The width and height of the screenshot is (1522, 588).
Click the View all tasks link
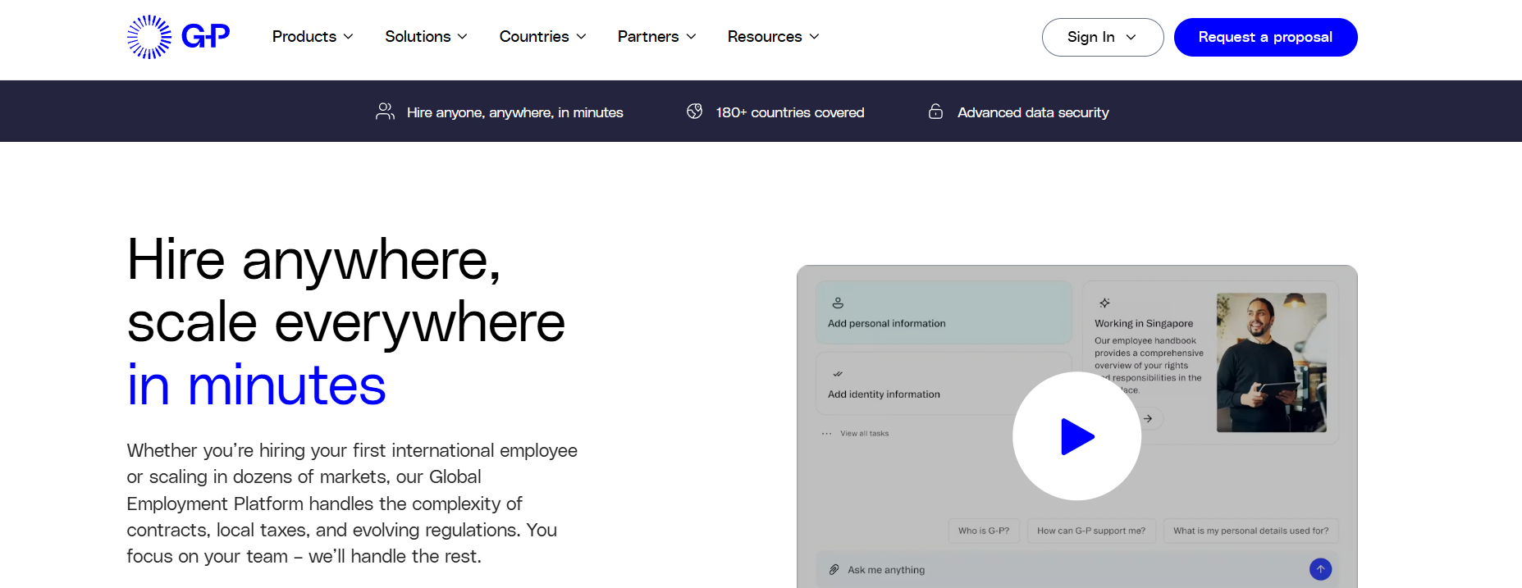pos(864,433)
